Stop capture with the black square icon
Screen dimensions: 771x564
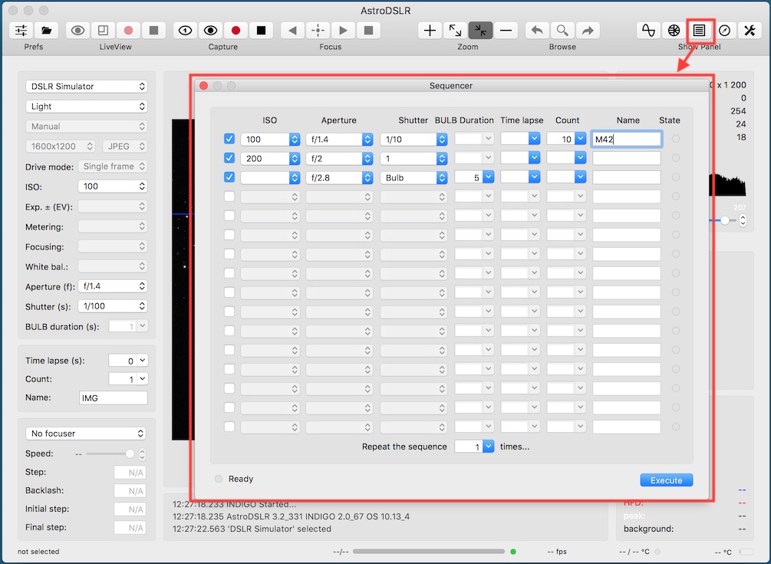pos(261,31)
